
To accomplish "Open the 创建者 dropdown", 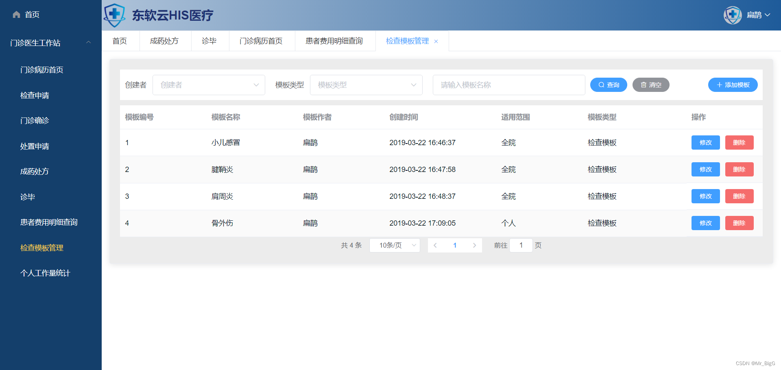I will point(209,85).
